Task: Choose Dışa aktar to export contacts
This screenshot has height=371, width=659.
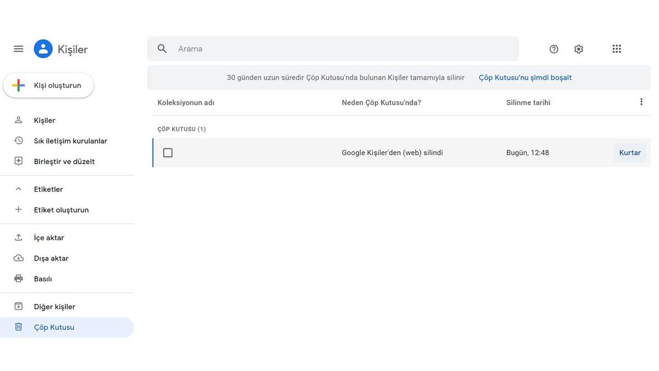Action: 51,258
